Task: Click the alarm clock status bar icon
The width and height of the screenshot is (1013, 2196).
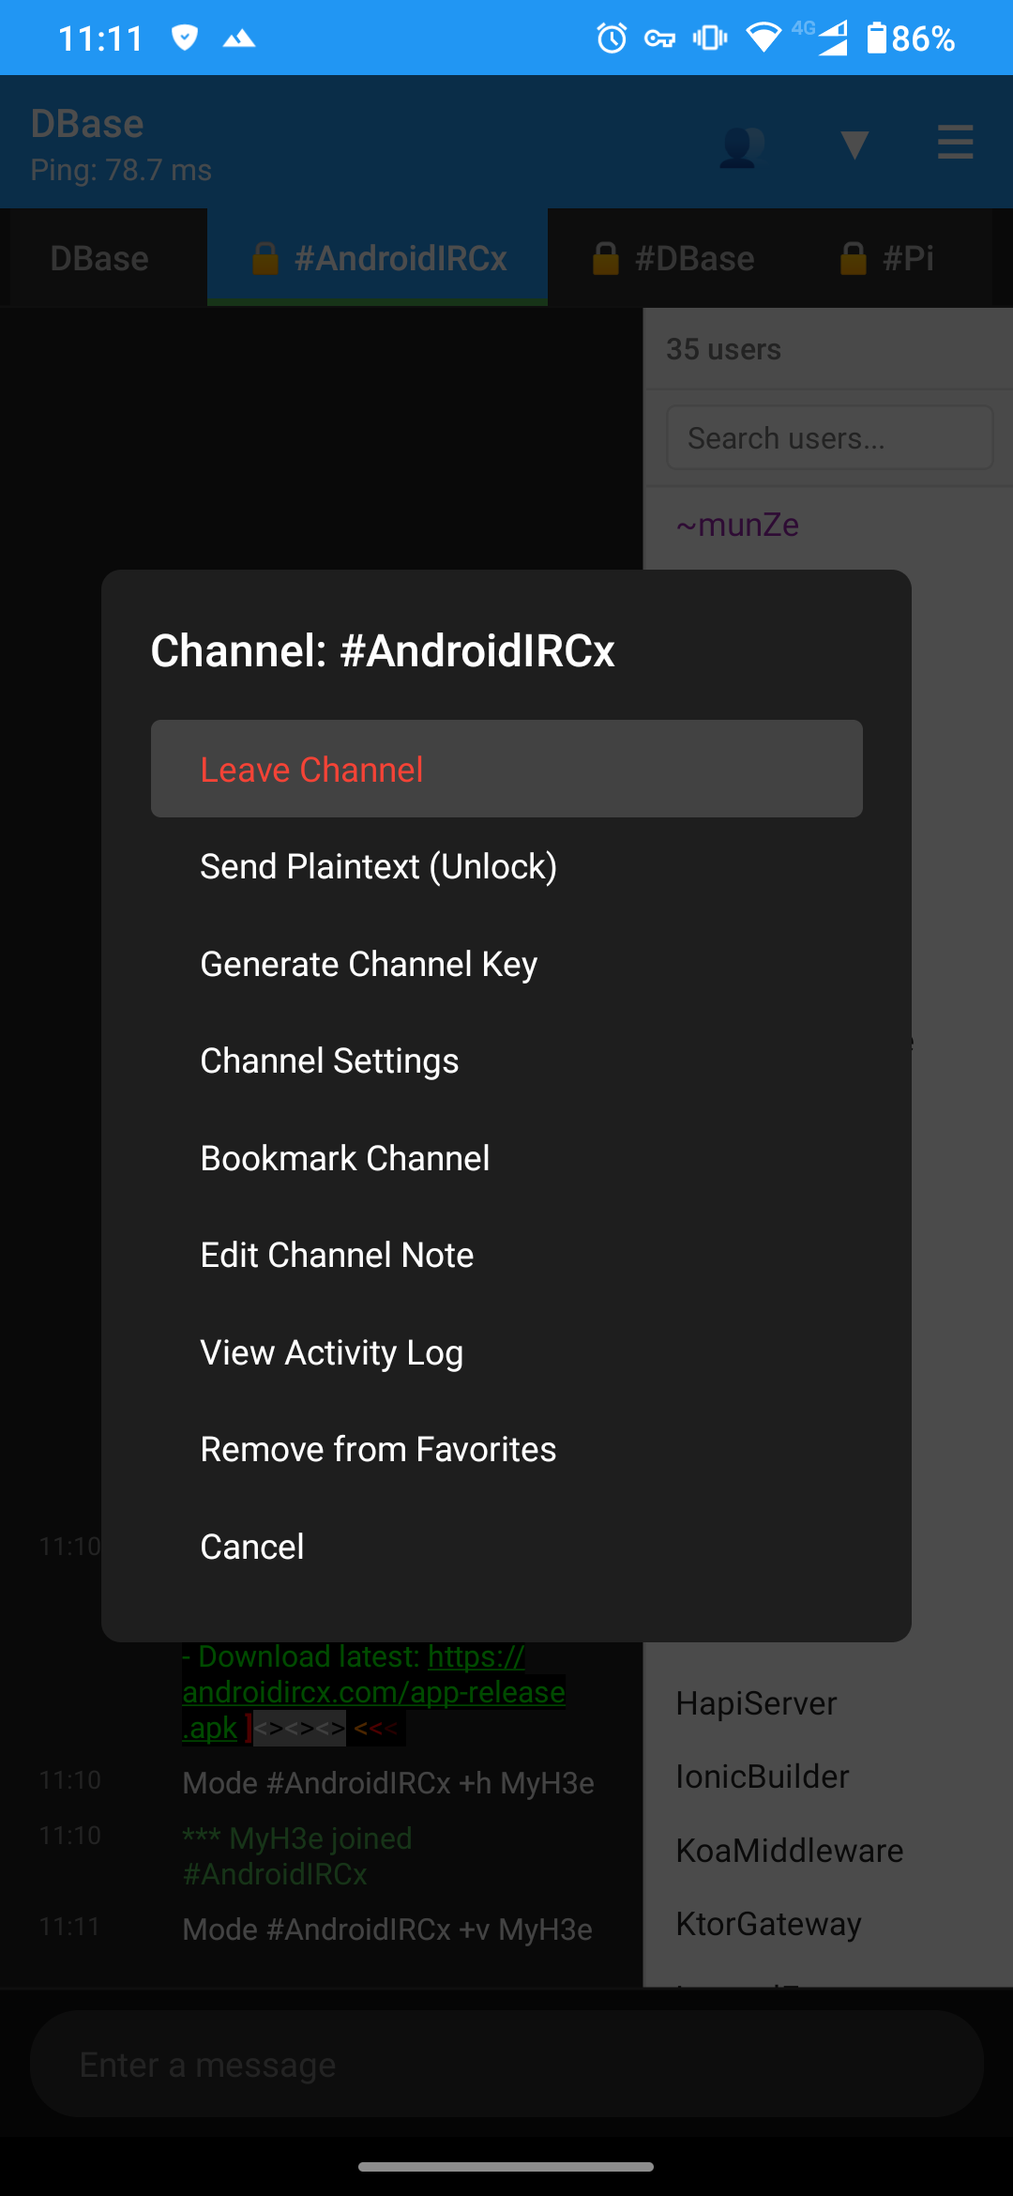Action: 610,38
